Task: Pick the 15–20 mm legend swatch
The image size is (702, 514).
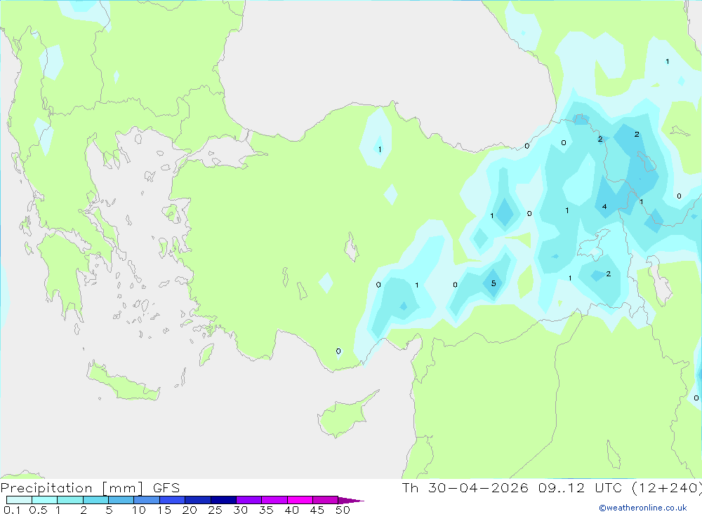Action: pos(172,500)
